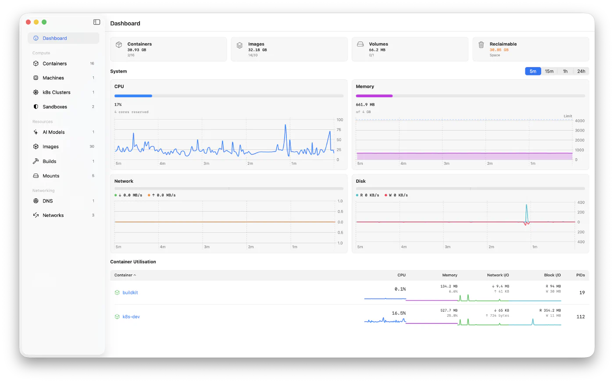Viewport: 614px width, 383px height.
Task: Sort by PIDs column header
Action: click(x=580, y=275)
